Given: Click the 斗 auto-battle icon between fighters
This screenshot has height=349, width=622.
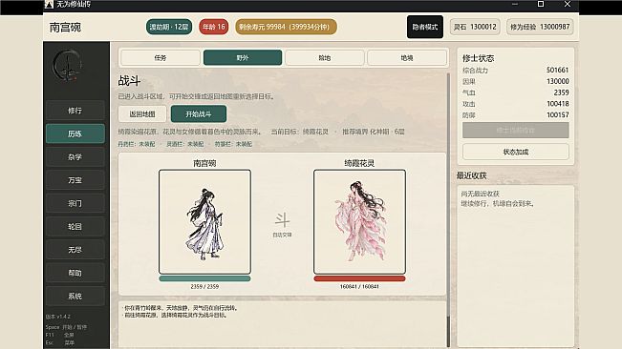Looking at the screenshot, I should pyautogui.click(x=283, y=220).
